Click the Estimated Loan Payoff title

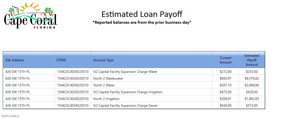click(142, 14)
